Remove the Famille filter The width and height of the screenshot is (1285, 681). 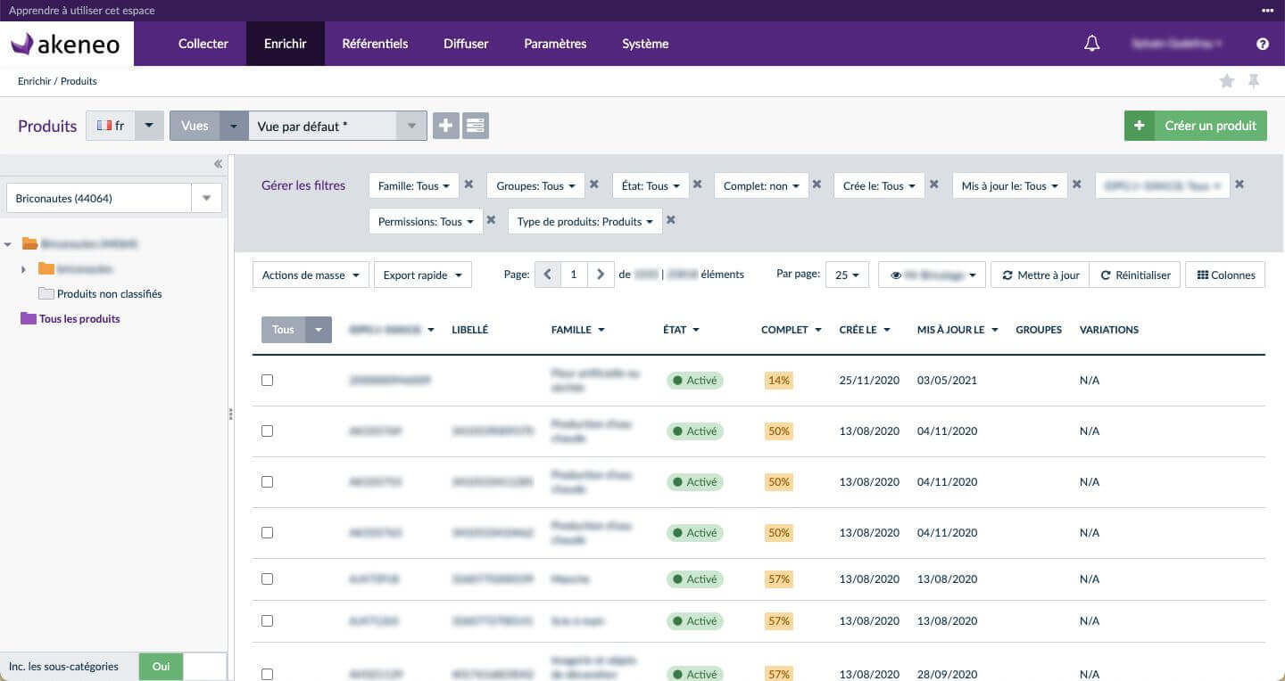[x=468, y=185]
